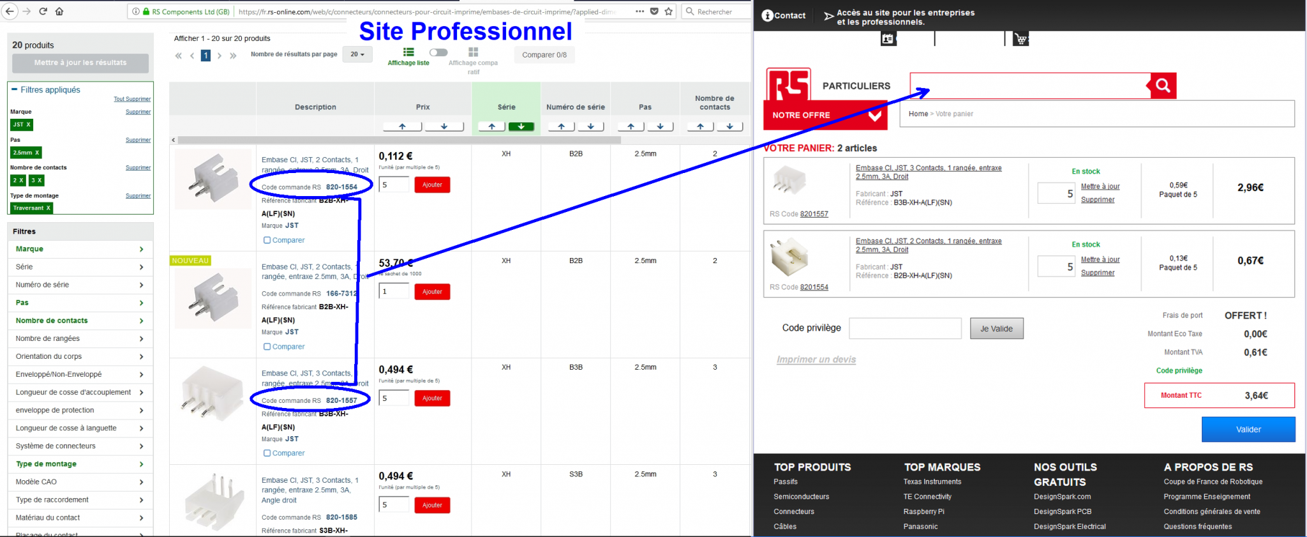Click the padlock icon before RS Components Ltd

tap(146, 11)
